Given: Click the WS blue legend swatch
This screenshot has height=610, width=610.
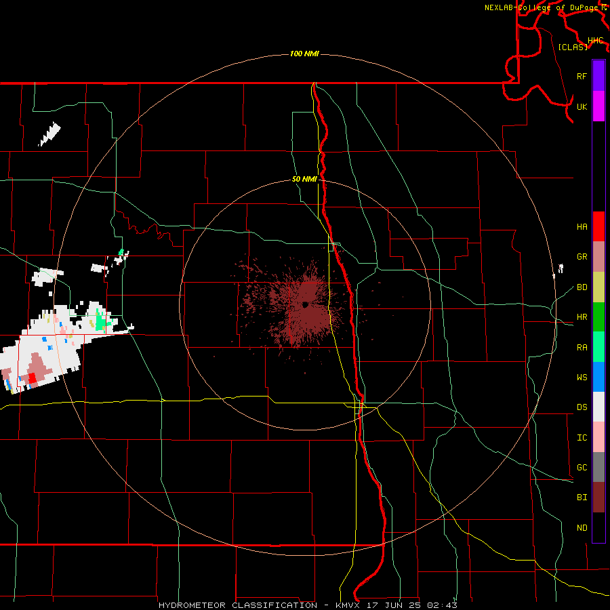Looking at the screenshot, I should coord(598,377).
